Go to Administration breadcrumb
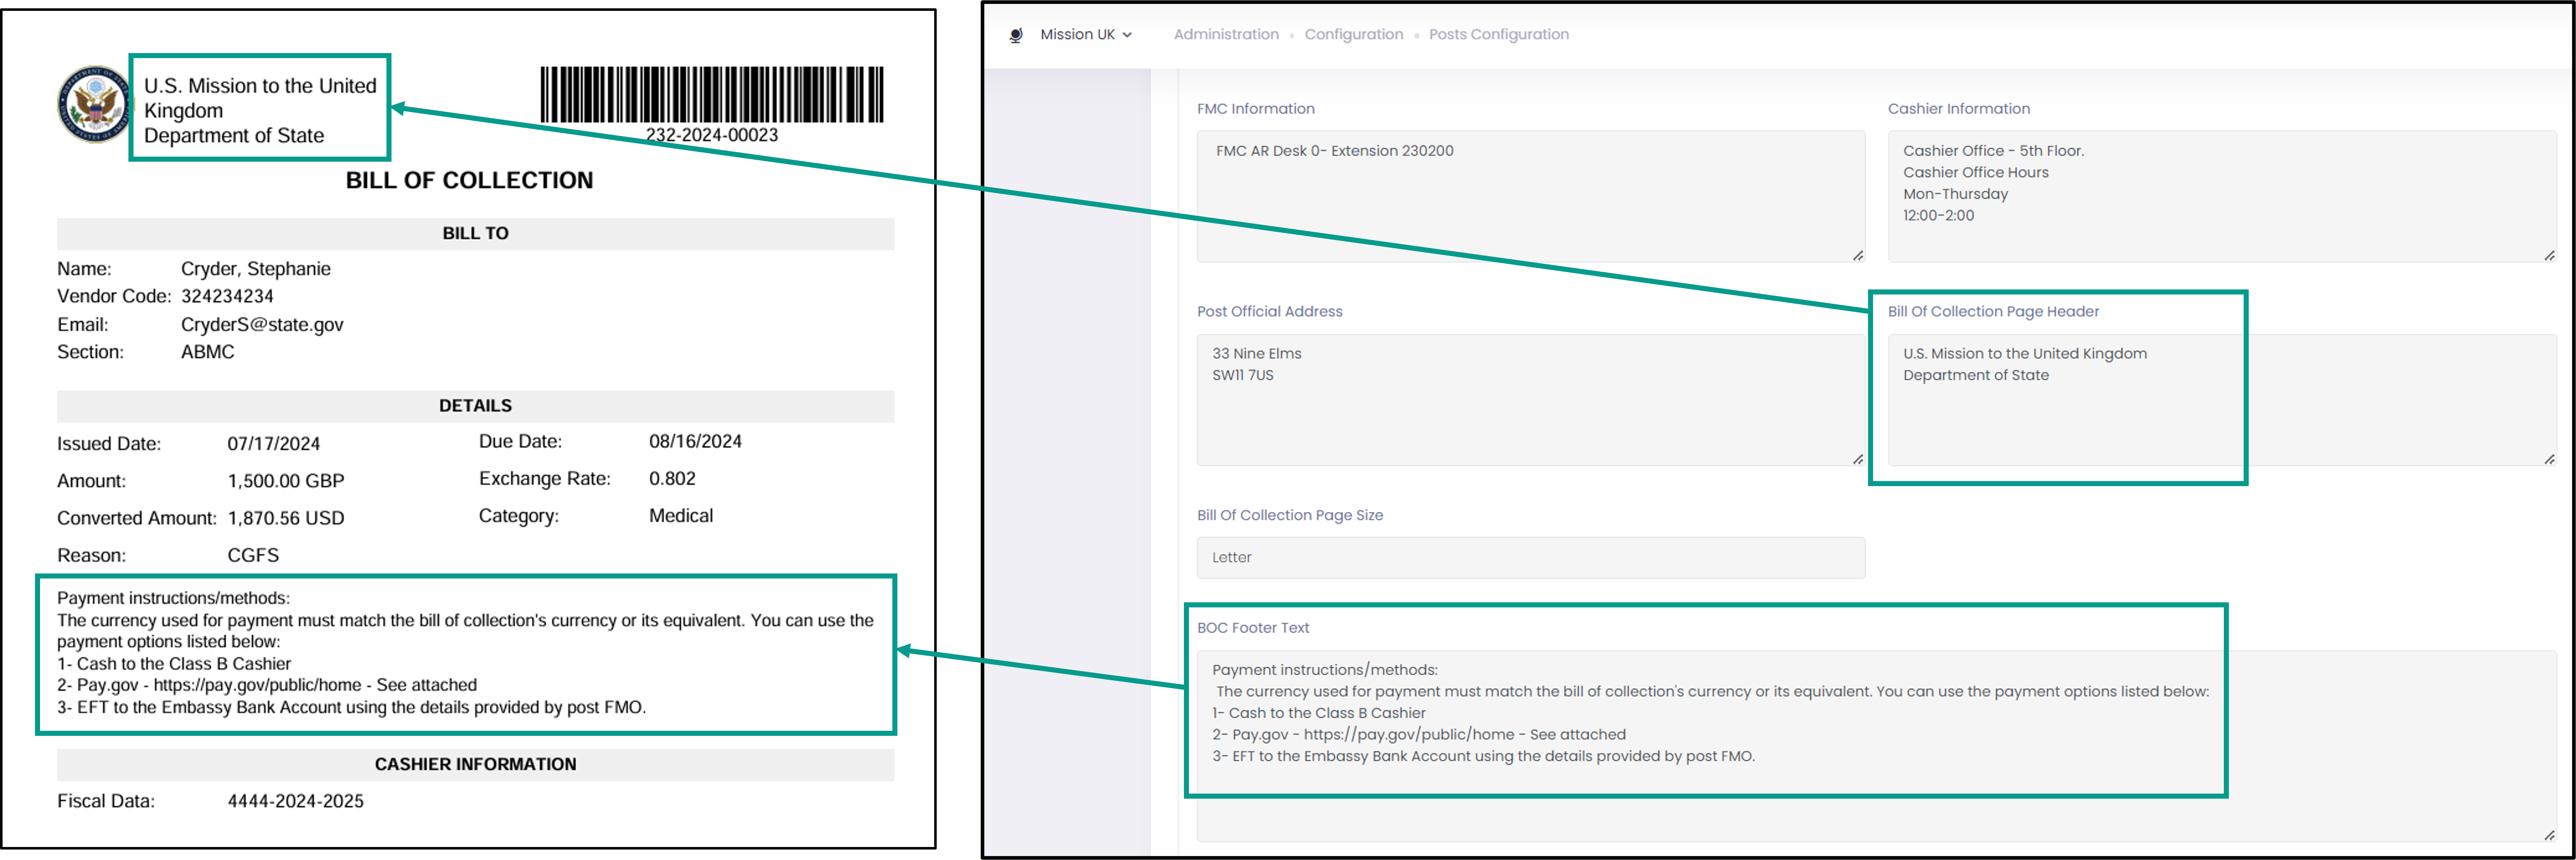 point(1226,35)
